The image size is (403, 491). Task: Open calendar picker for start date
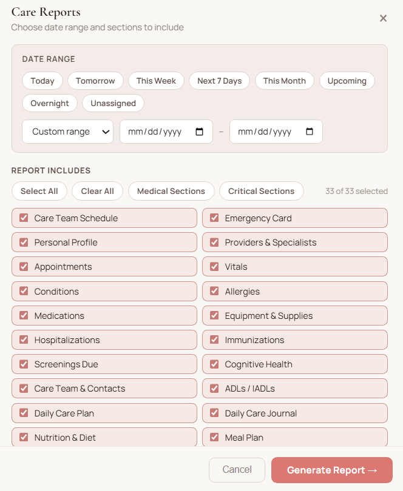pyautogui.click(x=199, y=132)
